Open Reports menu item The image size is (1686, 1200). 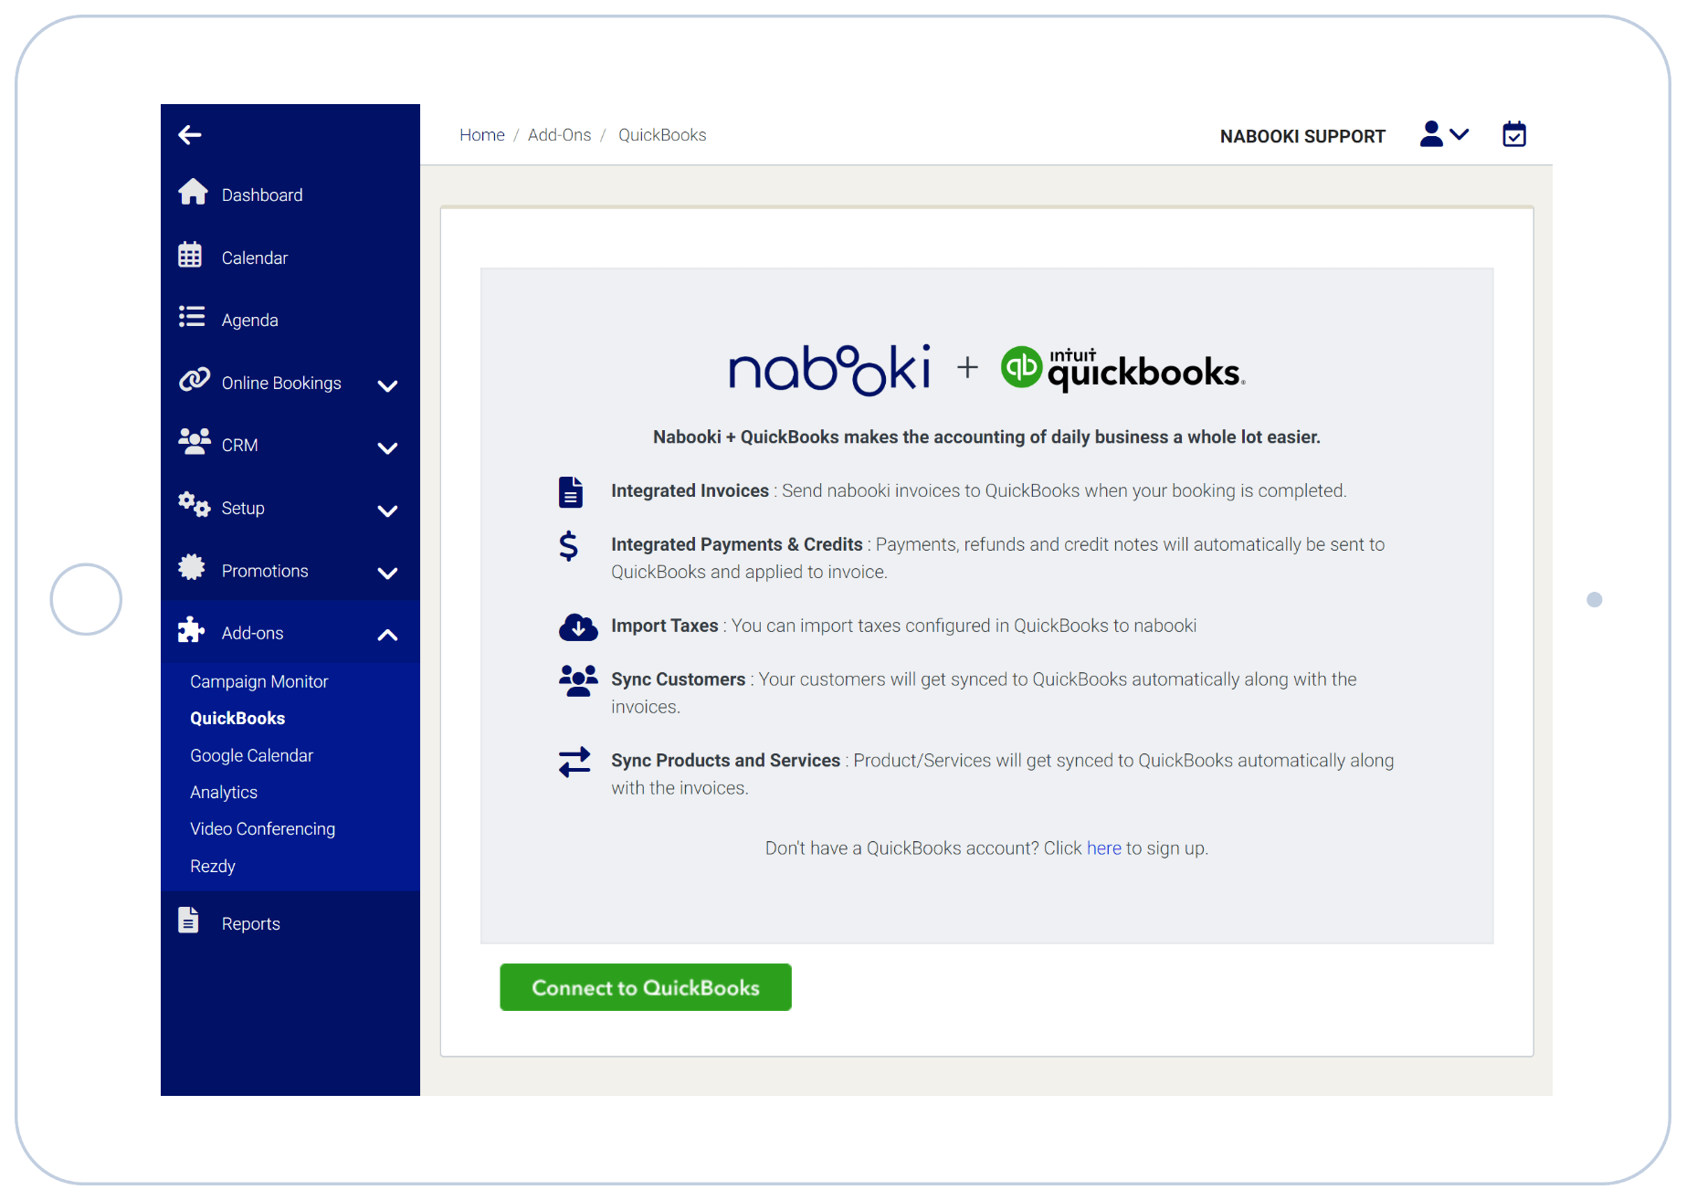pos(251,924)
